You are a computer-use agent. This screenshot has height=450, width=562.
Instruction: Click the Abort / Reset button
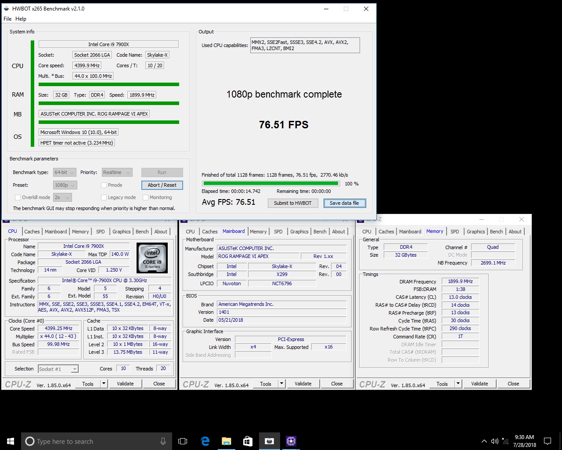click(162, 185)
